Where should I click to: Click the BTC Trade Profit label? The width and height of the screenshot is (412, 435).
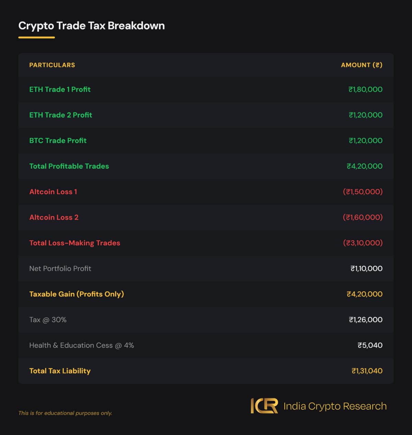(x=58, y=141)
